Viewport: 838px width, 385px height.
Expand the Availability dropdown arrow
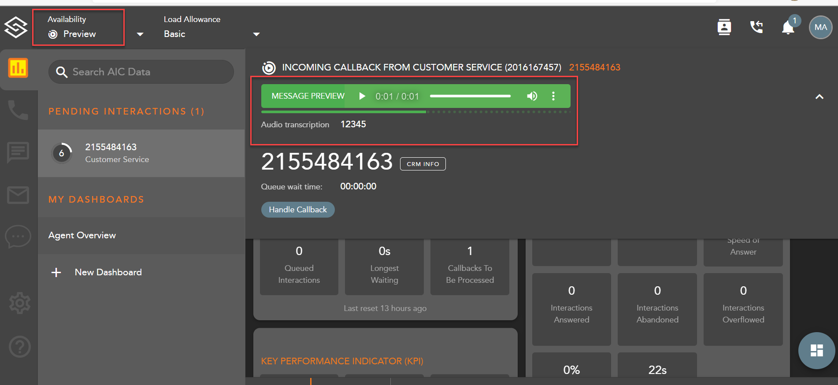[140, 34]
